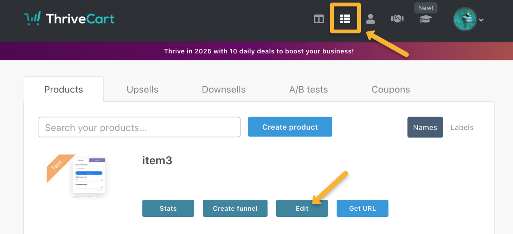
Task: Open the dashboard layout icon
Action: pyautogui.click(x=319, y=19)
